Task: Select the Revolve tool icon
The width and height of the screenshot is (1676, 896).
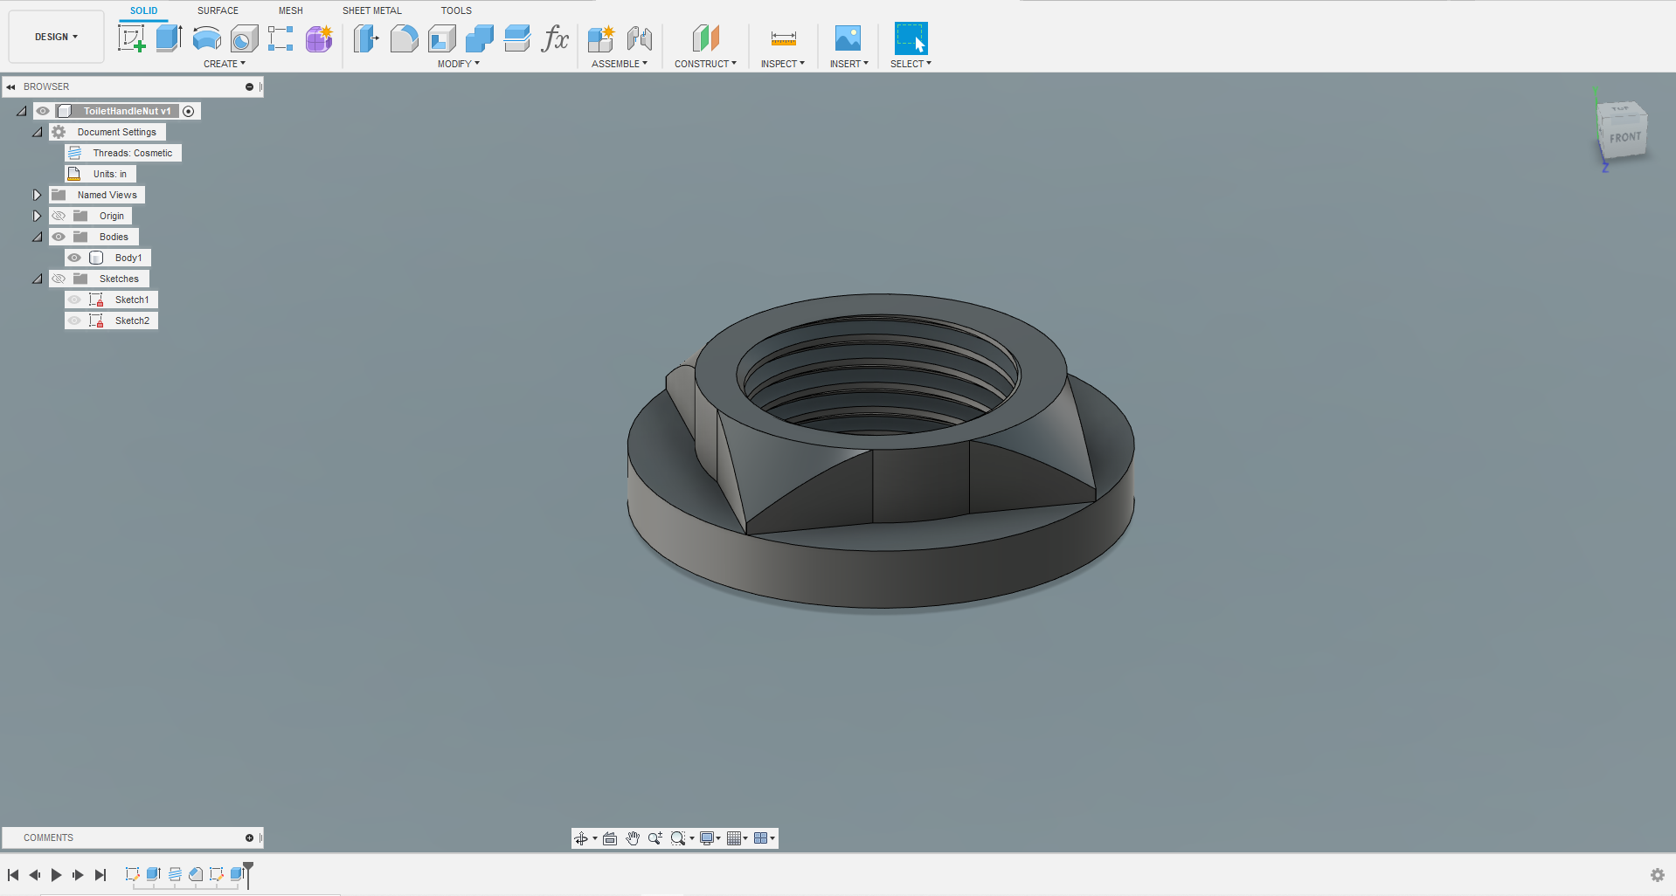Action: point(206,38)
